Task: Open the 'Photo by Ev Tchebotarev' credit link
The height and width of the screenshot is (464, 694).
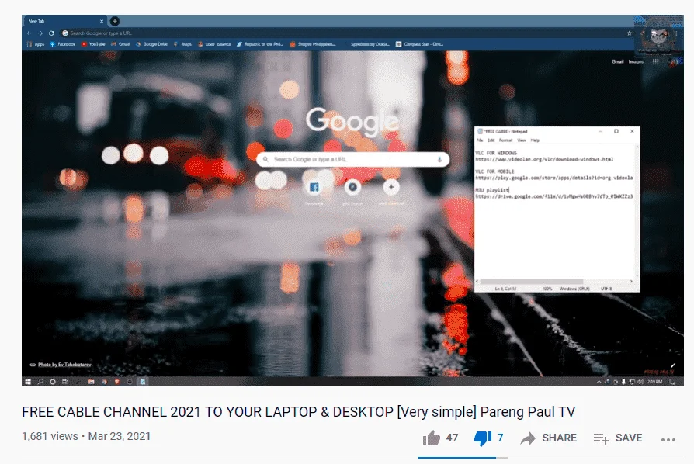Action: point(64,365)
